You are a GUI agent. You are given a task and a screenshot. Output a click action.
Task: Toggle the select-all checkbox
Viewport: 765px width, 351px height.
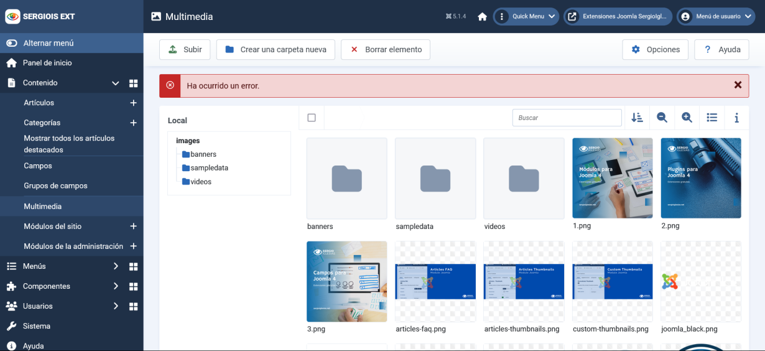coord(312,118)
